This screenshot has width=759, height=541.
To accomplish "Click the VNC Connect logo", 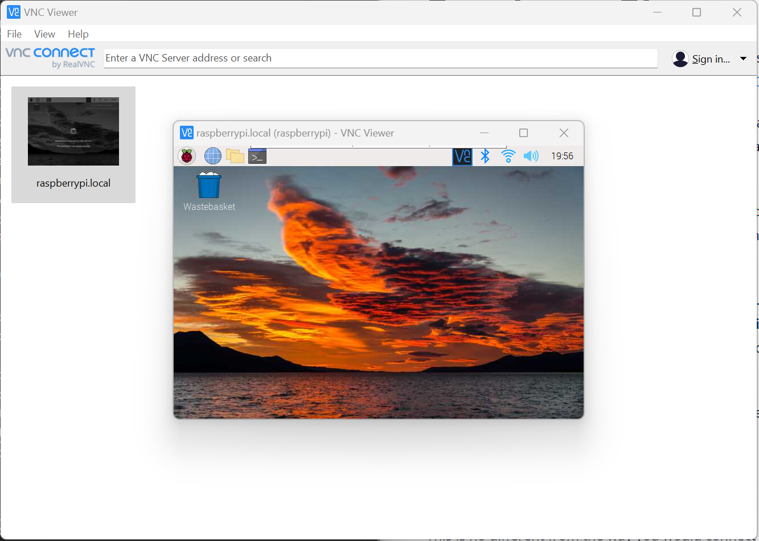I will click(x=50, y=57).
